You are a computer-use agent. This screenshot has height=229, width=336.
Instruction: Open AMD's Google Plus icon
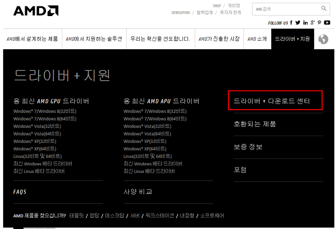[312, 22]
